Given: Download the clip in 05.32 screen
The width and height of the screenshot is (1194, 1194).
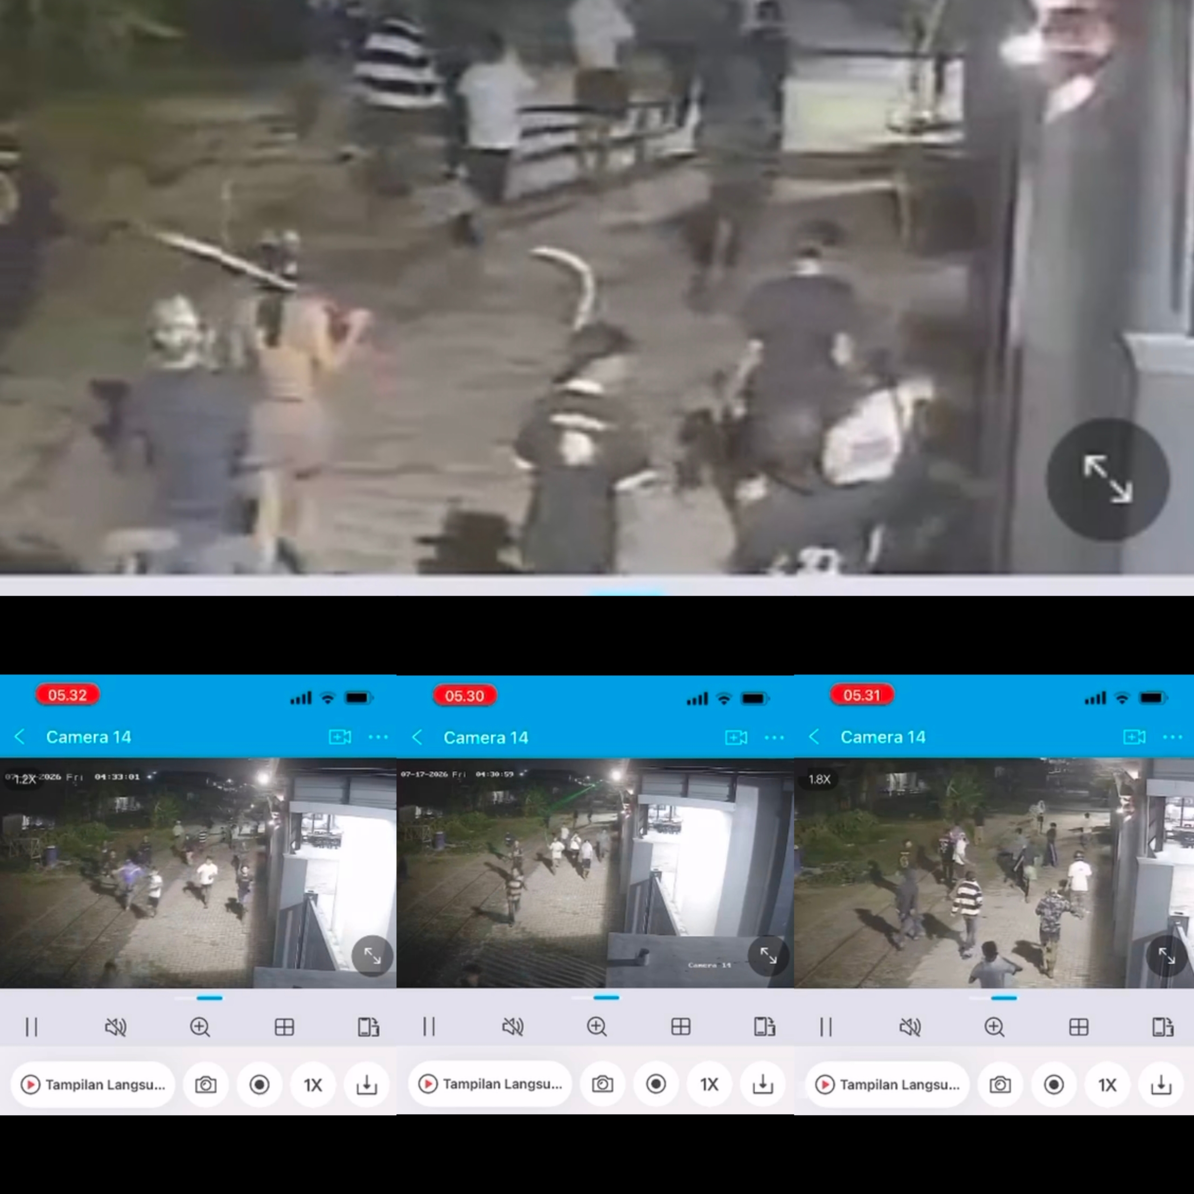Looking at the screenshot, I should point(367,1084).
